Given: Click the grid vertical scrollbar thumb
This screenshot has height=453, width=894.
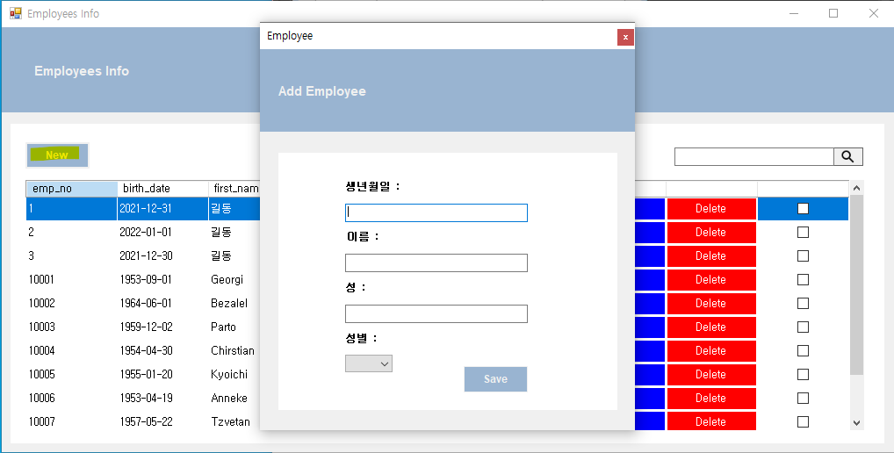Looking at the screenshot, I should [x=856, y=285].
